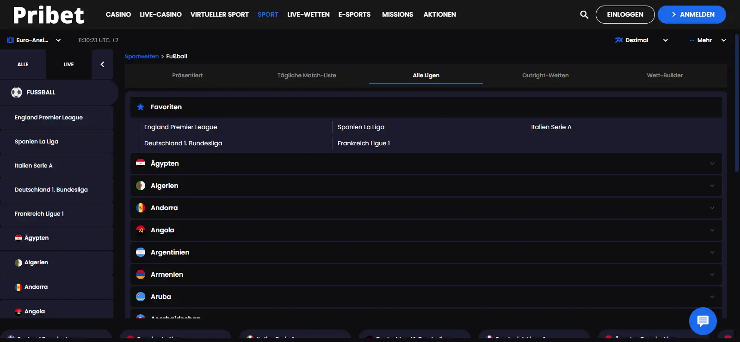Open Frankreich Ligue 1 in the sidebar
This screenshot has width=740, height=342.
[56, 214]
